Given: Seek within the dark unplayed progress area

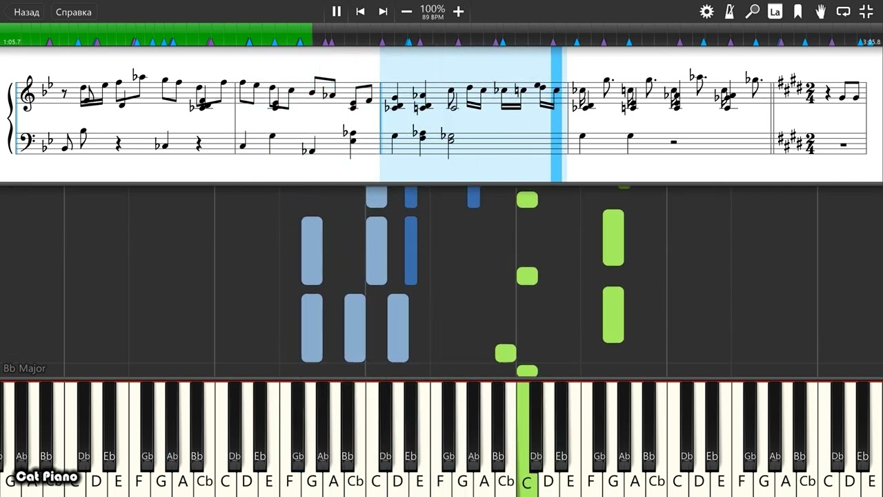Looking at the screenshot, I should point(597,35).
